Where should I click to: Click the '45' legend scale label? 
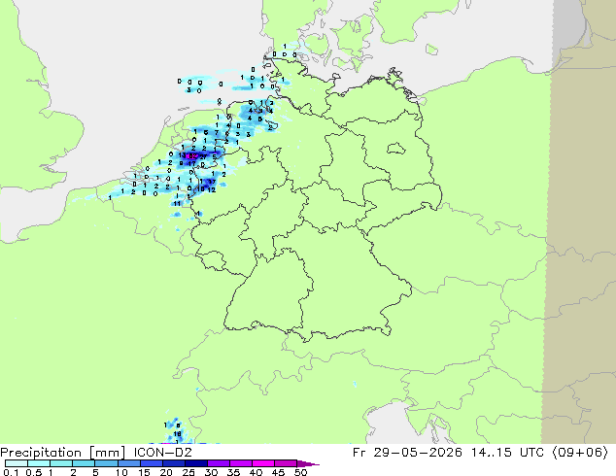tap(278, 472)
